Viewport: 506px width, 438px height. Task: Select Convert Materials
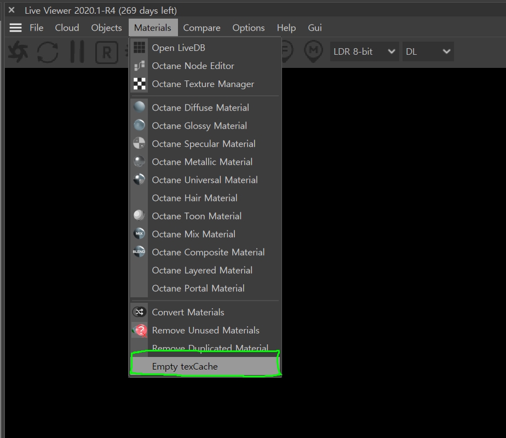pos(205,312)
